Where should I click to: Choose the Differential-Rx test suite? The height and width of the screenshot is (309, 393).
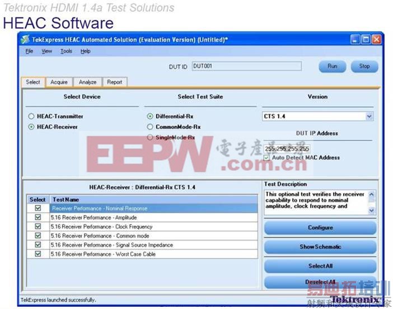point(150,116)
